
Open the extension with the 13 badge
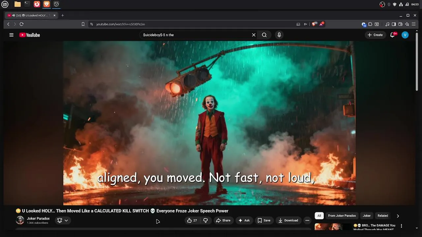click(364, 24)
